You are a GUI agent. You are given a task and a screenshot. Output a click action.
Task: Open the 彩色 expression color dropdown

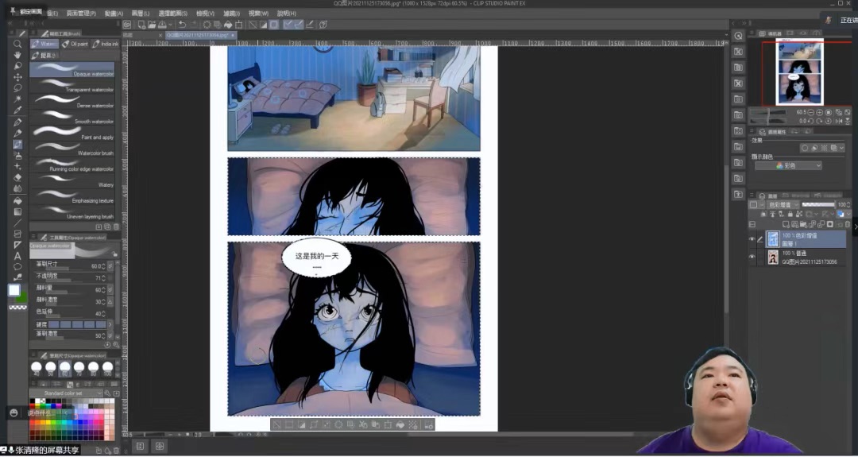(x=788, y=165)
